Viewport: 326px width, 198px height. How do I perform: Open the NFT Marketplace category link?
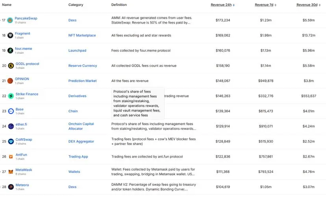82,35
